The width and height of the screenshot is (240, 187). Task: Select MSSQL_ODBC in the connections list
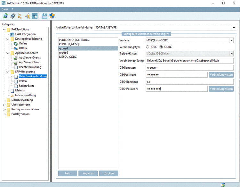point(68,57)
